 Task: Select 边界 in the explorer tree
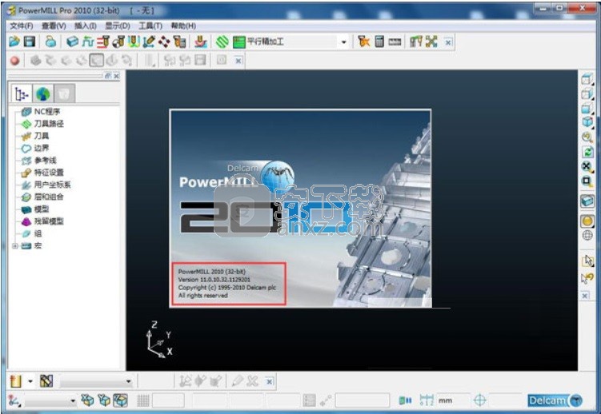[42, 148]
